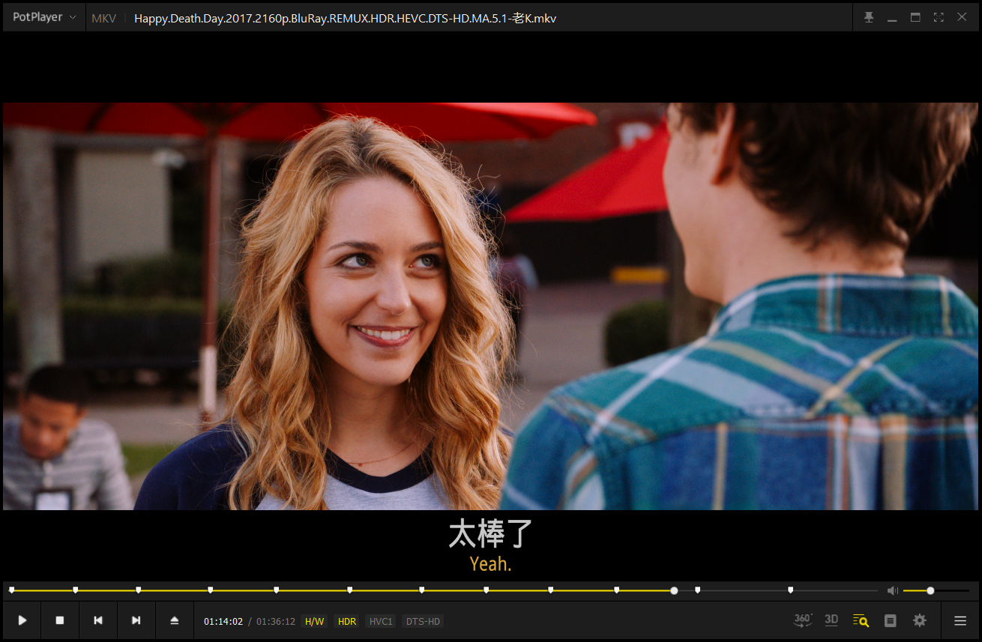Toggle the HDR badge
This screenshot has height=642, width=982.
point(347,621)
